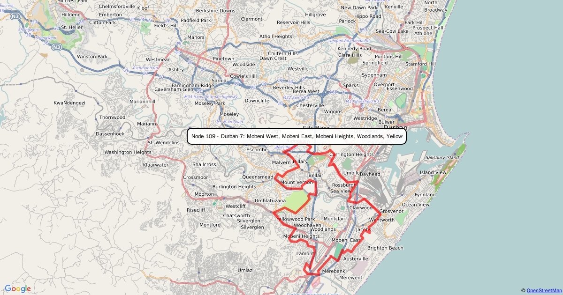Image resolution: width=563 pixels, height=295 pixels.
Task: Click the Reservoir Hills label
Action: point(294,22)
